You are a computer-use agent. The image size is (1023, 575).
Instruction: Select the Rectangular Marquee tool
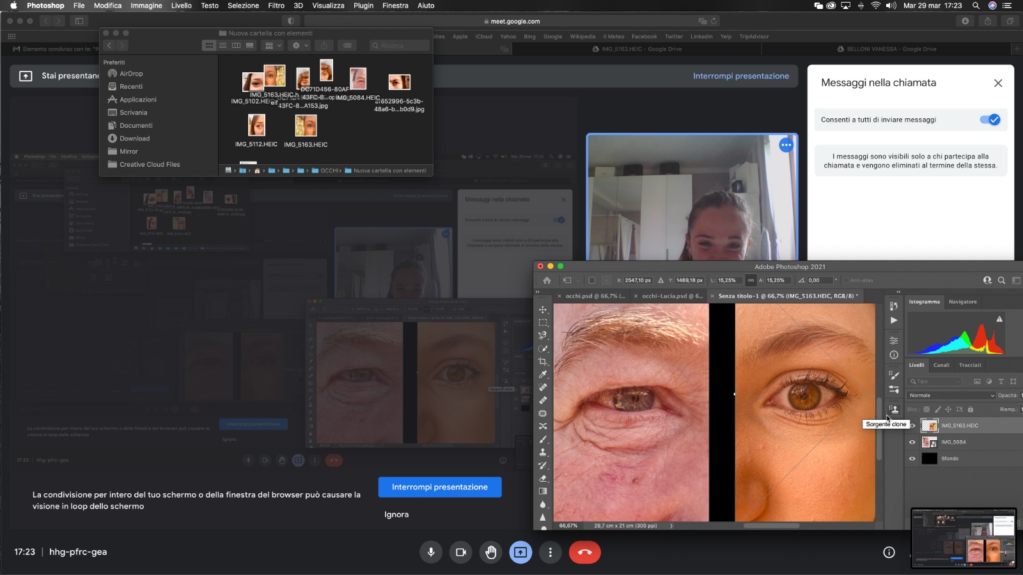pos(543,323)
